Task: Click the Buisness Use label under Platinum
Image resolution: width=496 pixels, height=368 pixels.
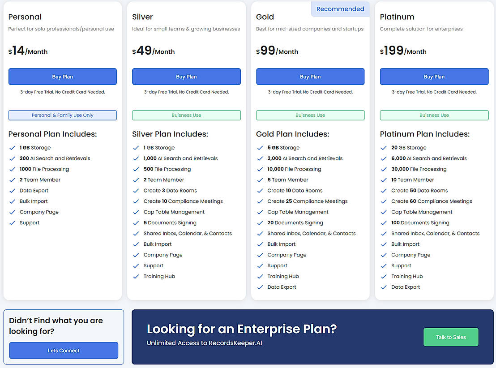Action: coord(434,115)
